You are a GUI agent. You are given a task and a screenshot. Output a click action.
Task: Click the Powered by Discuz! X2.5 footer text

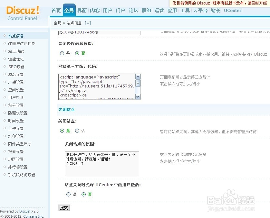pos(19,211)
